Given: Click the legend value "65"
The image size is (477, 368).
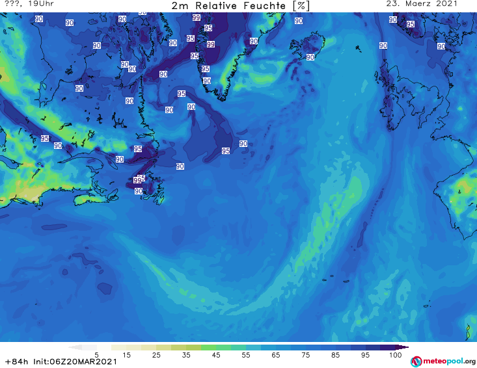Looking at the screenshot, I should click(276, 355).
